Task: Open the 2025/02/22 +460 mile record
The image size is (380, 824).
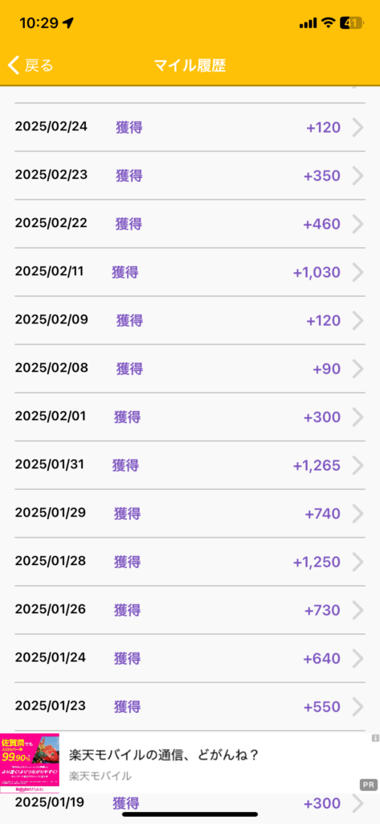Action: point(190,224)
